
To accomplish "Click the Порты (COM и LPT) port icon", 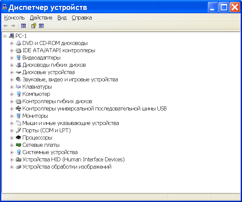I will click(x=19, y=130).
